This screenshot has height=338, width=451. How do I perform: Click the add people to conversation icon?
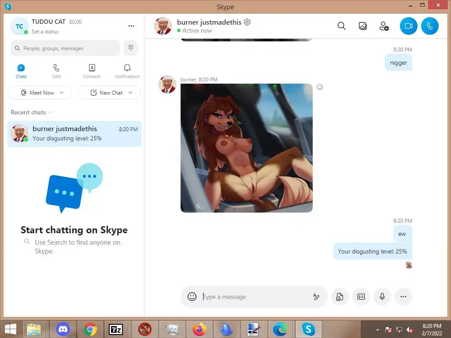pos(384,26)
